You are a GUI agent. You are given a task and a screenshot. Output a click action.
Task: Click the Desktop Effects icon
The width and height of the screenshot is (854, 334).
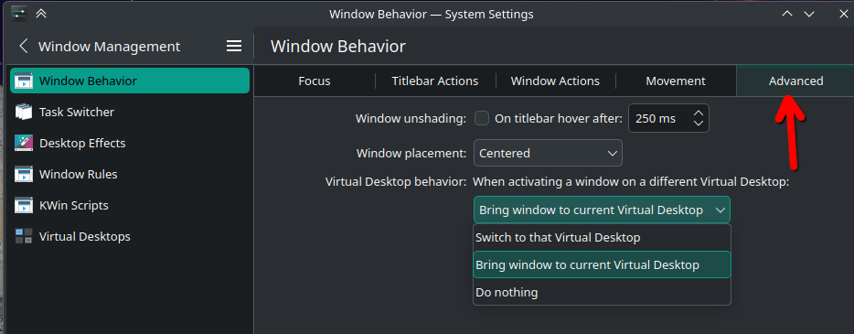point(24,144)
